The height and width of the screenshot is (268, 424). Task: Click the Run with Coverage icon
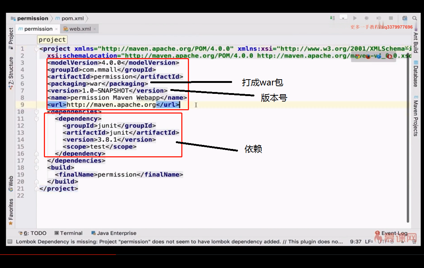click(379, 18)
